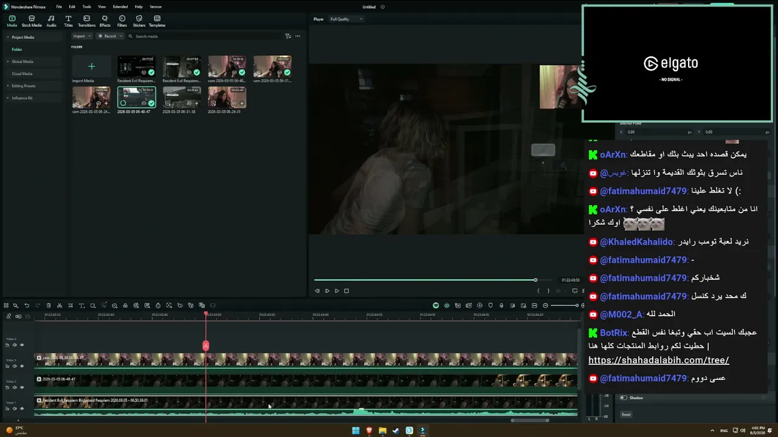The width and height of the screenshot is (778, 437).
Task: Undo the last timeline action
Action: pyautogui.click(x=27, y=305)
